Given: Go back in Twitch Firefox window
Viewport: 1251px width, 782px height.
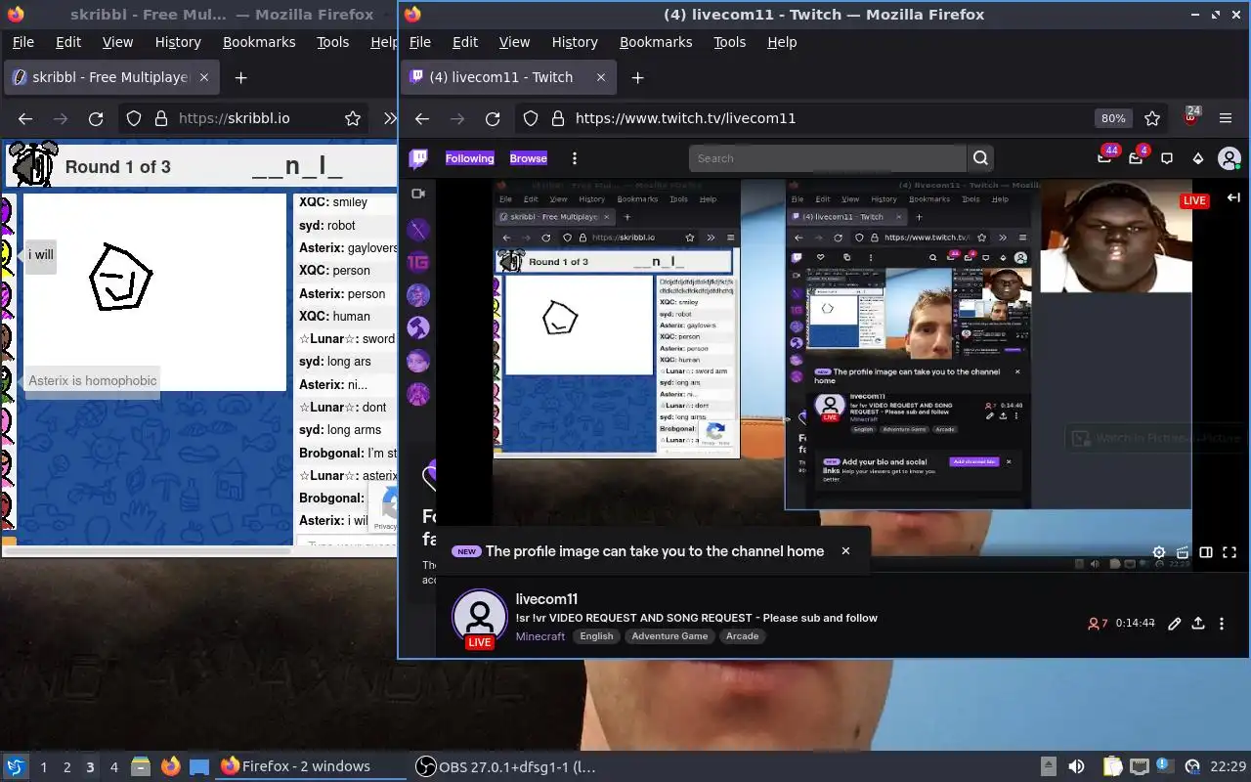Looking at the screenshot, I should (422, 118).
